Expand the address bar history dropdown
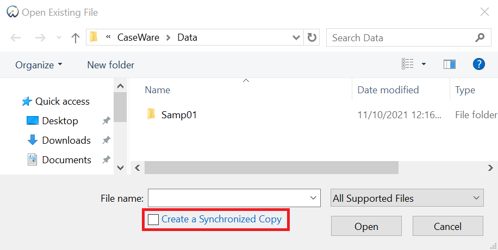 click(296, 38)
